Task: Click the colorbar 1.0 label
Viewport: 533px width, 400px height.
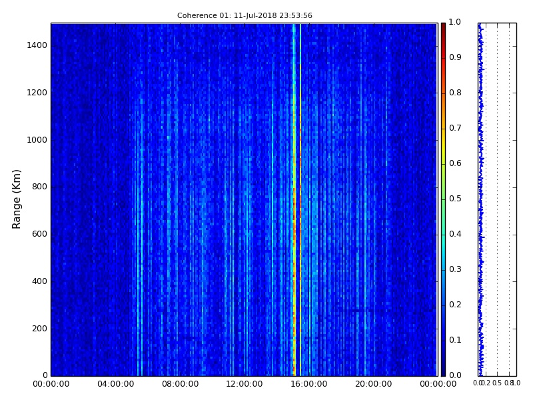Action: (x=455, y=22)
